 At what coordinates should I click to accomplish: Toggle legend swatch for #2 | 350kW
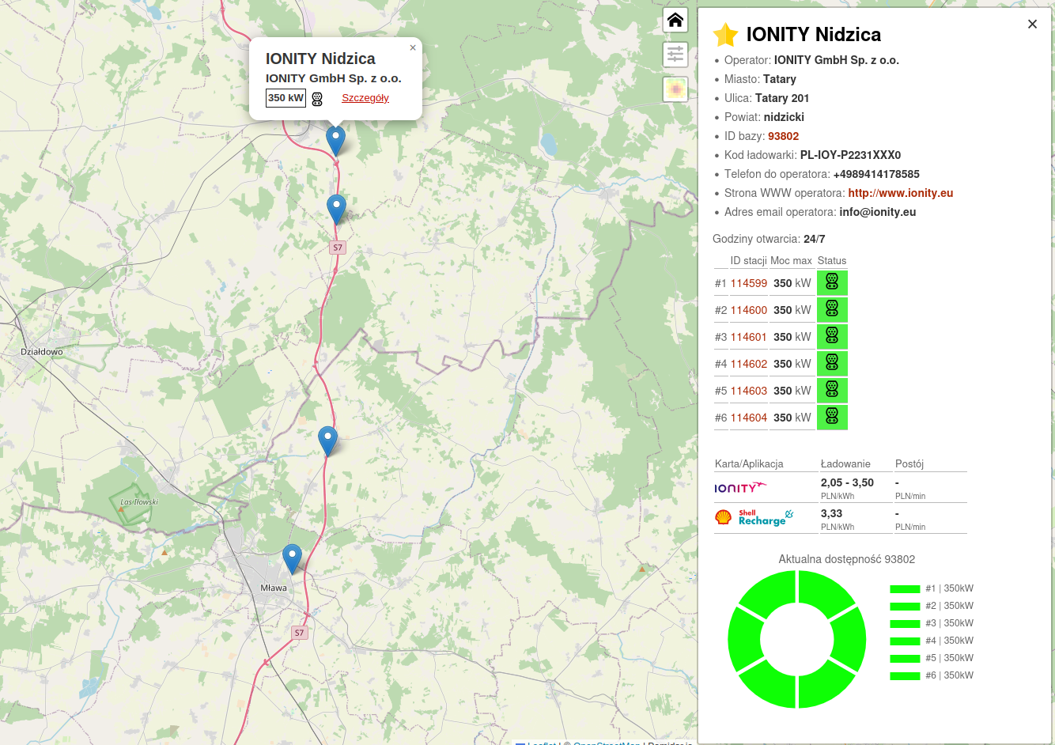(905, 607)
